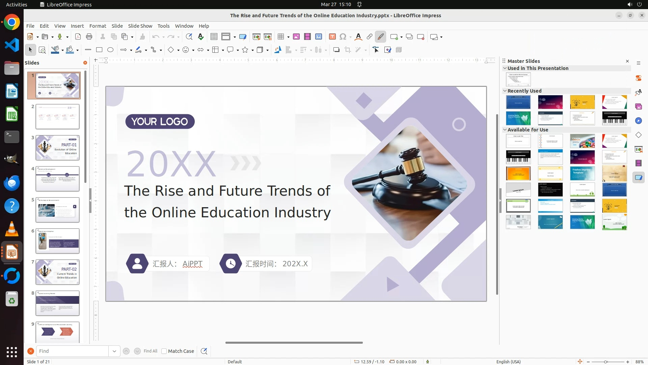Click in the Find text field
This screenshot has height=365, width=648.
(x=72, y=351)
